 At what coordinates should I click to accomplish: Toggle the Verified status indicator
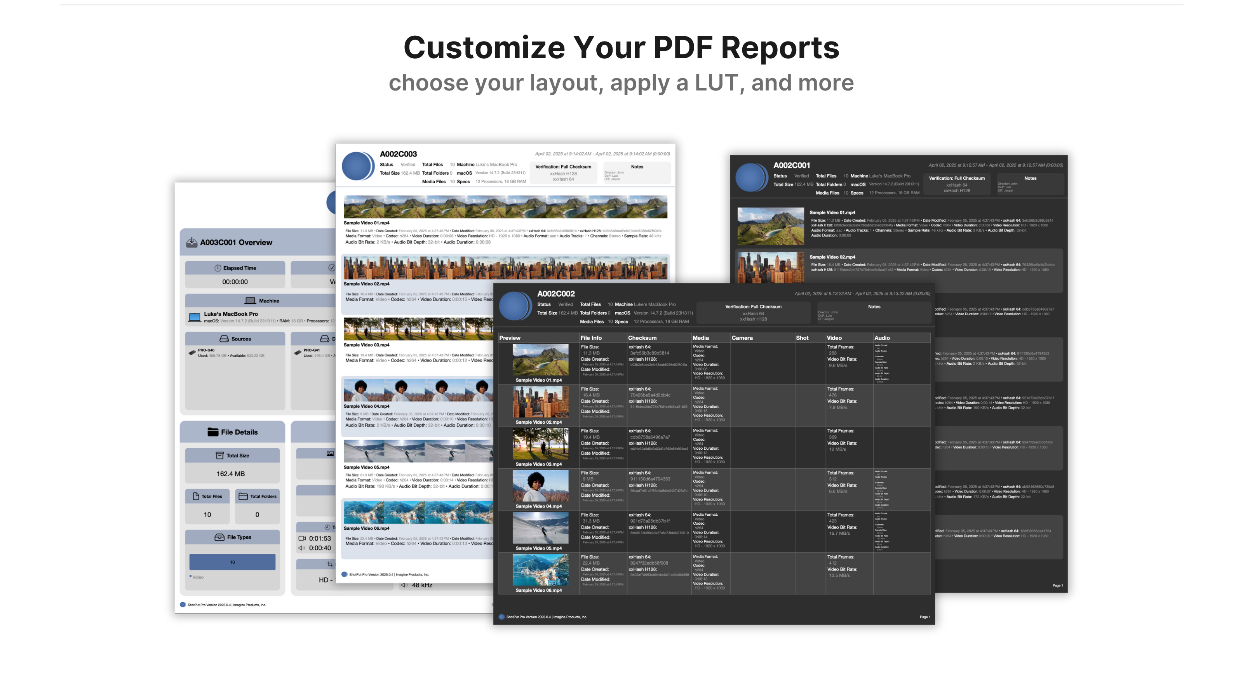tap(565, 304)
